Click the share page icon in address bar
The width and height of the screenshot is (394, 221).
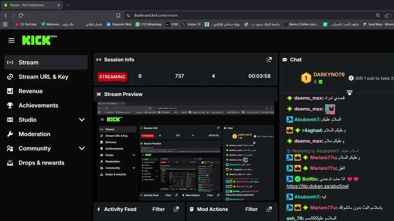point(387,15)
